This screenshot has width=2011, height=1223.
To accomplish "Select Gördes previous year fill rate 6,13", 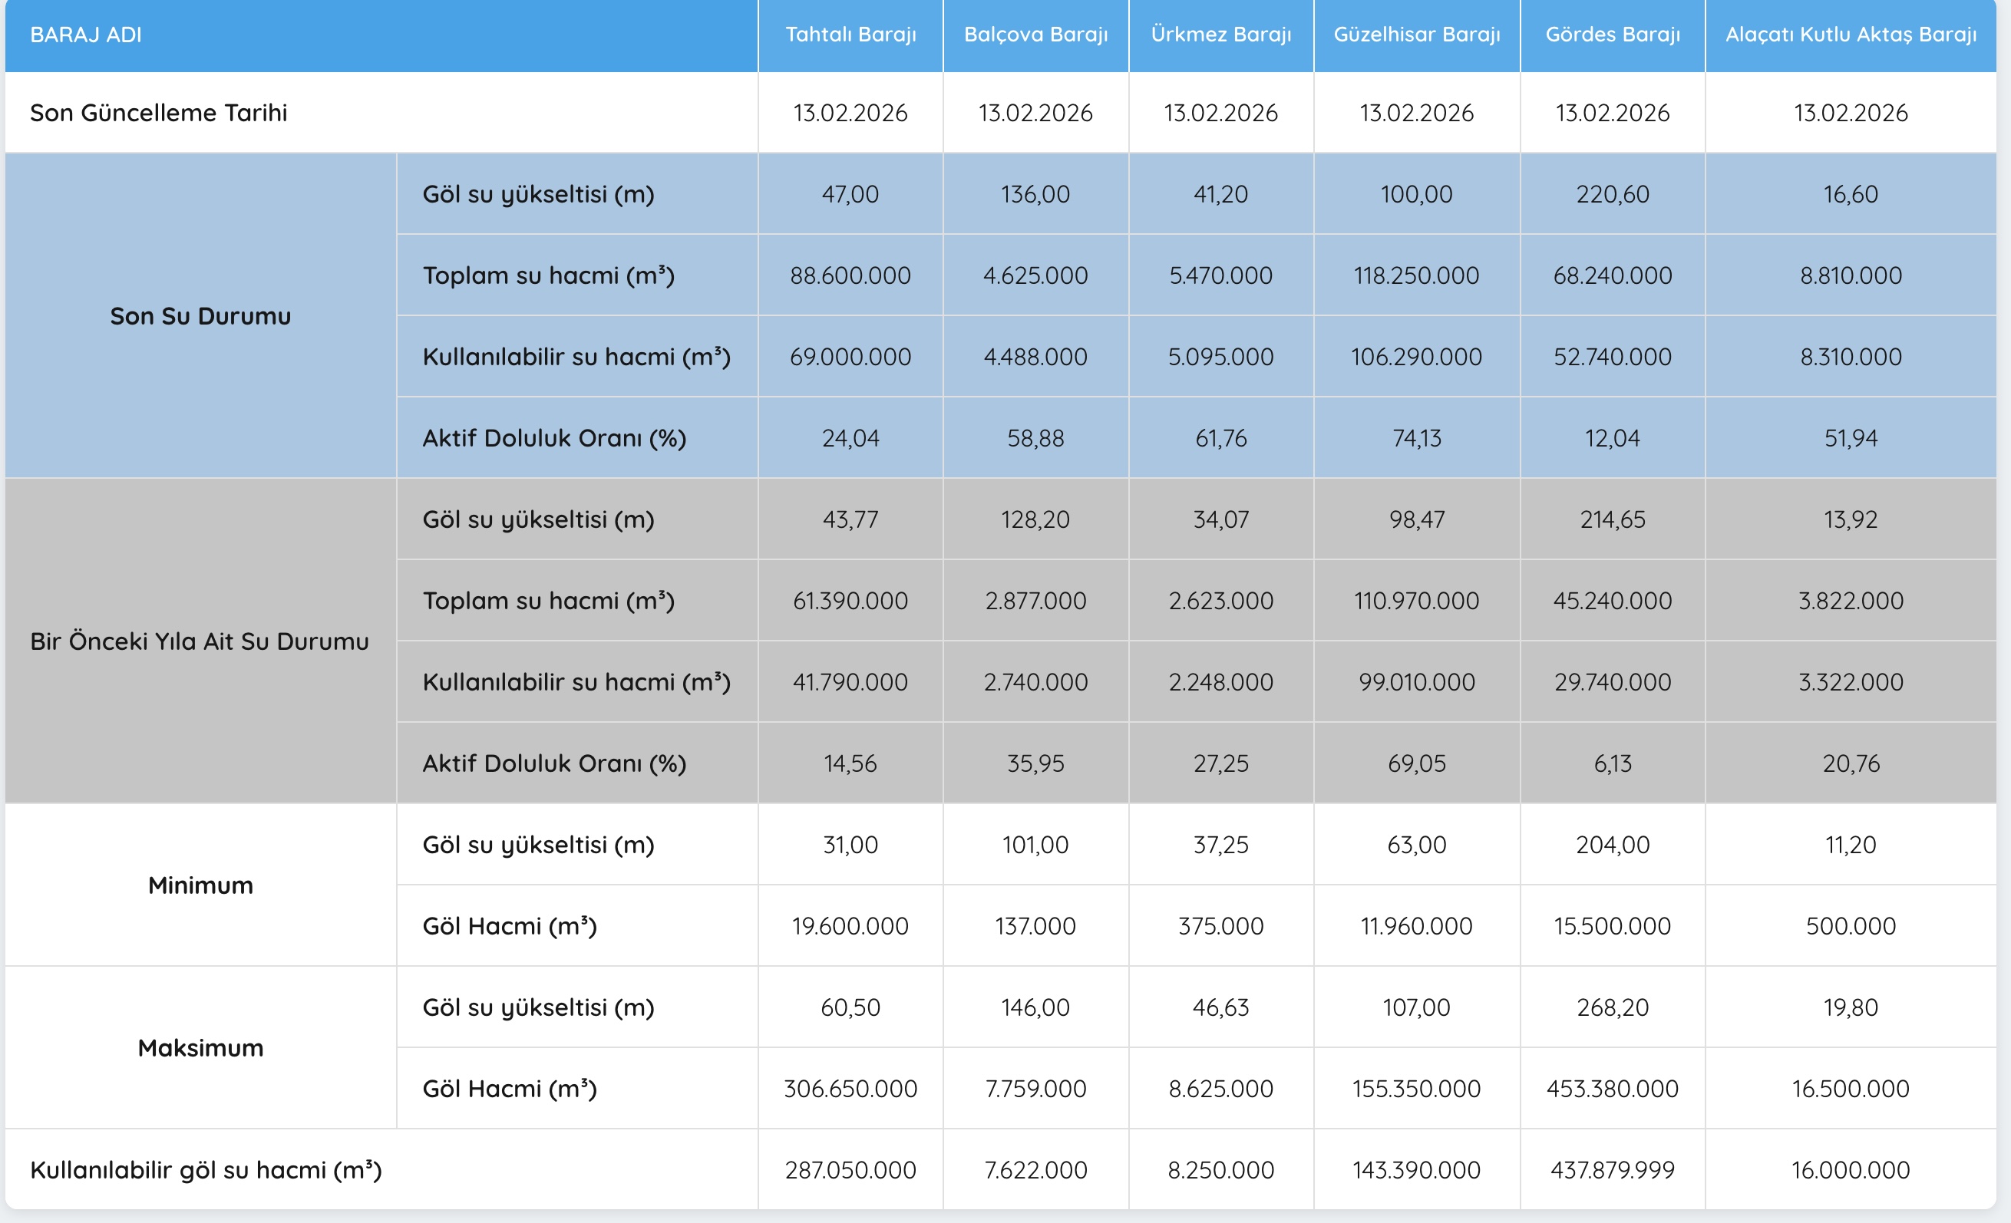I will click(x=1612, y=763).
